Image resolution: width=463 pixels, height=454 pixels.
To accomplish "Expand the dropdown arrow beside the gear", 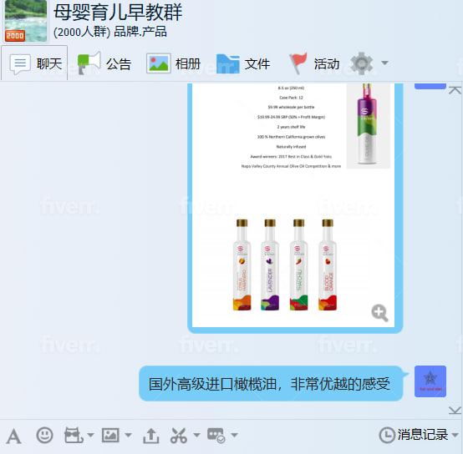I will 384,63.
